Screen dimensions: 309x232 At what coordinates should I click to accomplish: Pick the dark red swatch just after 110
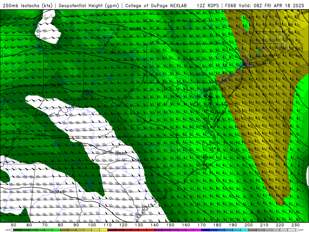pyautogui.click(x=111, y=230)
